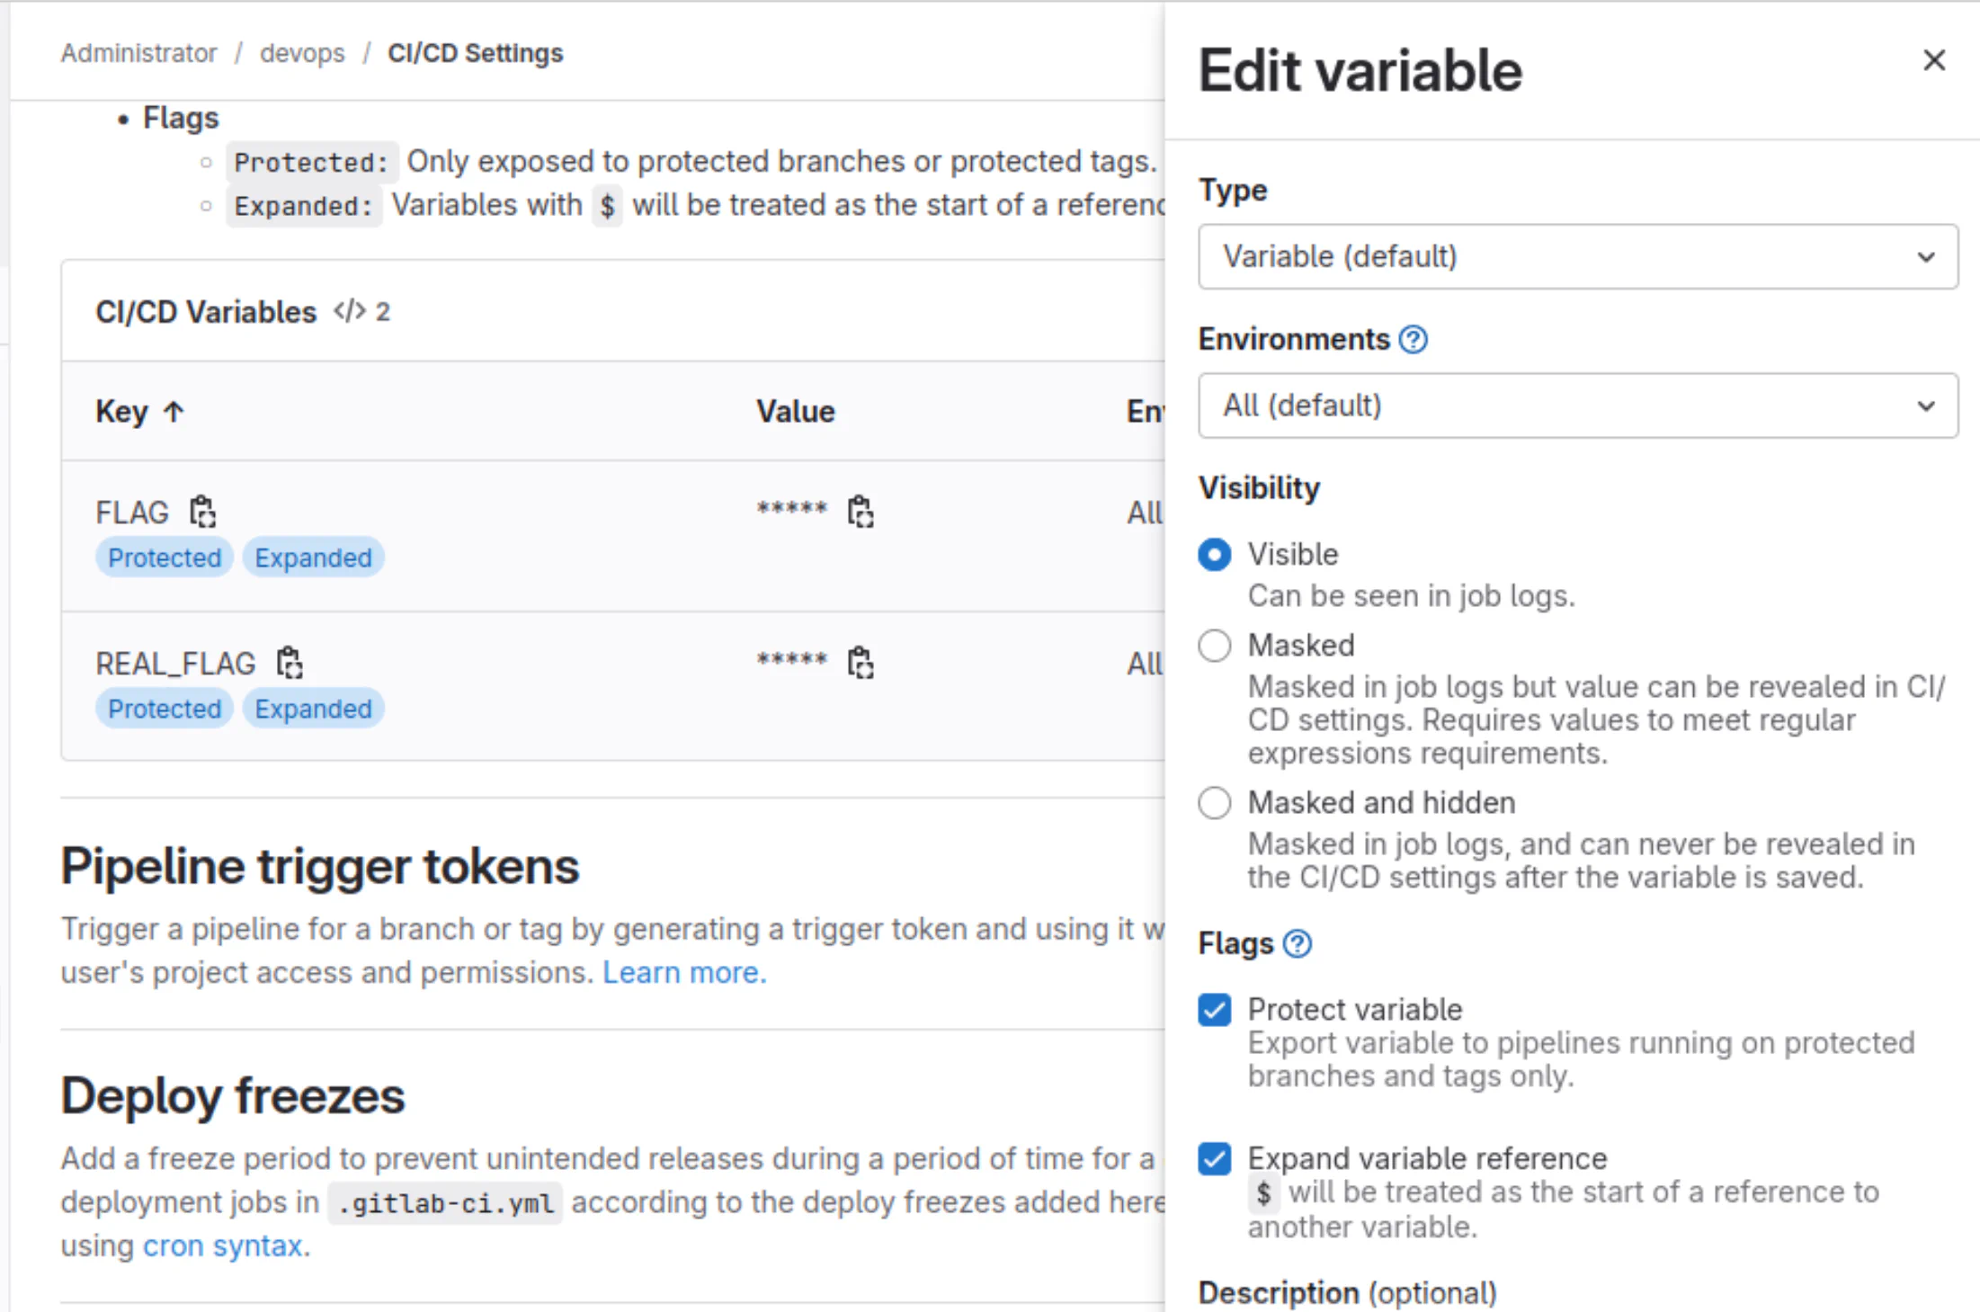
Task: Open the Flags help icon
Action: 1297,944
